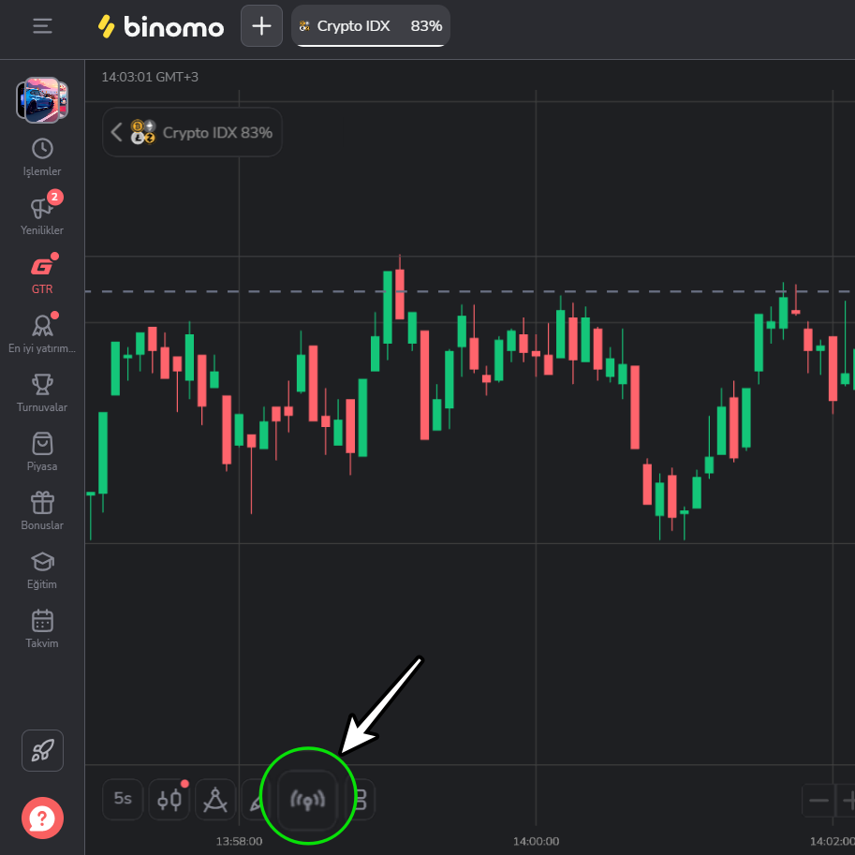Open the hamburger main menu
The width and height of the screenshot is (855, 855).
click(x=42, y=26)
